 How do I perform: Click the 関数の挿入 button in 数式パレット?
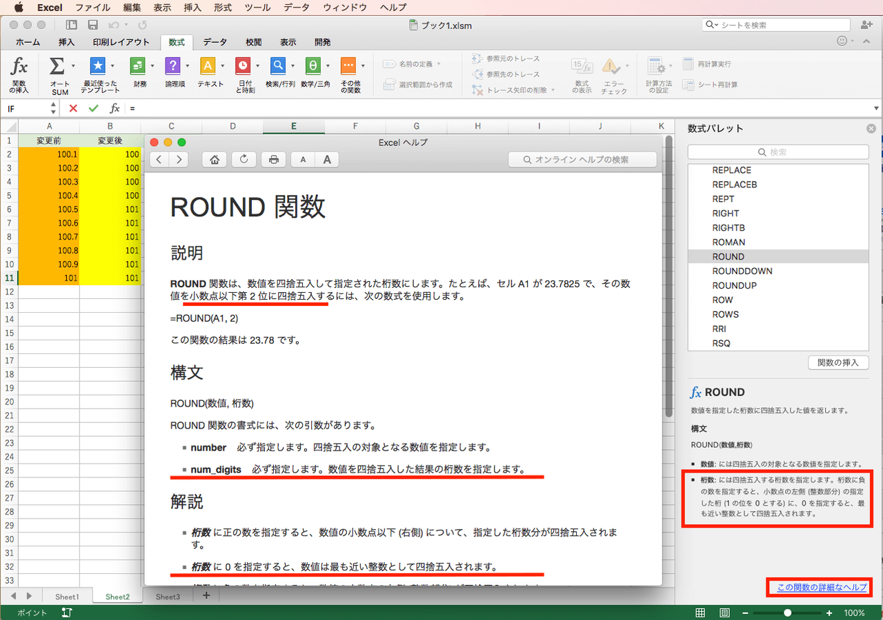(838, 362)
